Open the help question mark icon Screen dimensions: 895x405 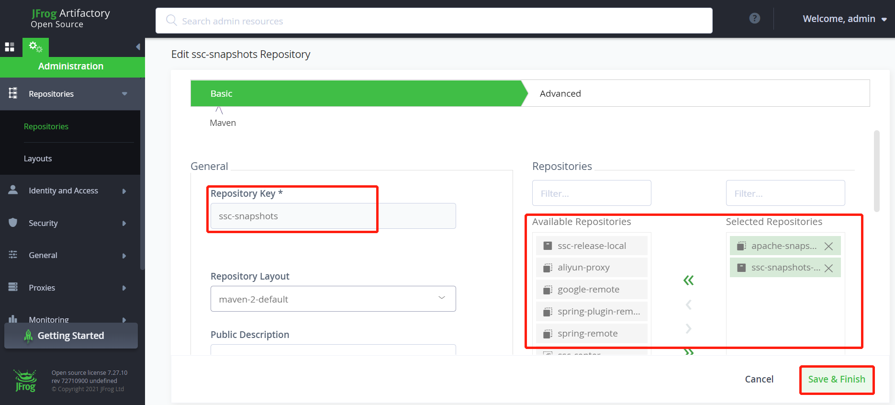755,18
